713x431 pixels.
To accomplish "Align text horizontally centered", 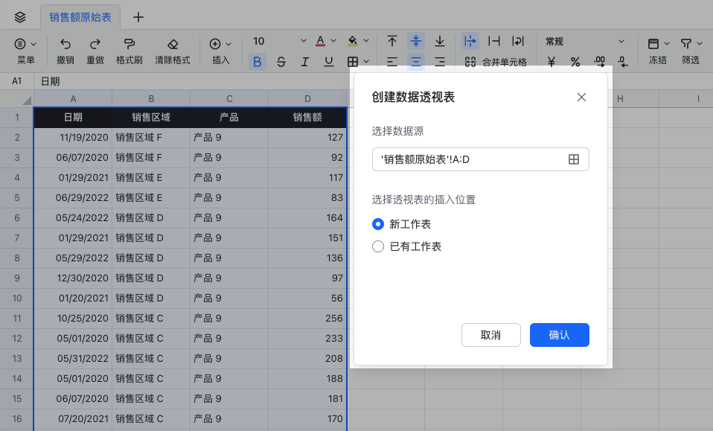I will coord(415,61).
